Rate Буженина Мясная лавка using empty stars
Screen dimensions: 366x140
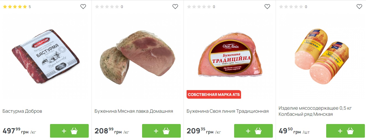pos(107,7)
